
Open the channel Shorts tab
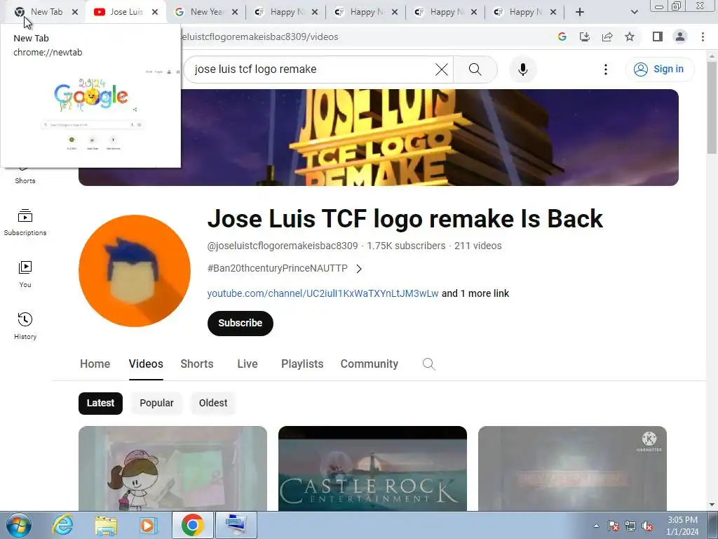(x=197, y=364)
